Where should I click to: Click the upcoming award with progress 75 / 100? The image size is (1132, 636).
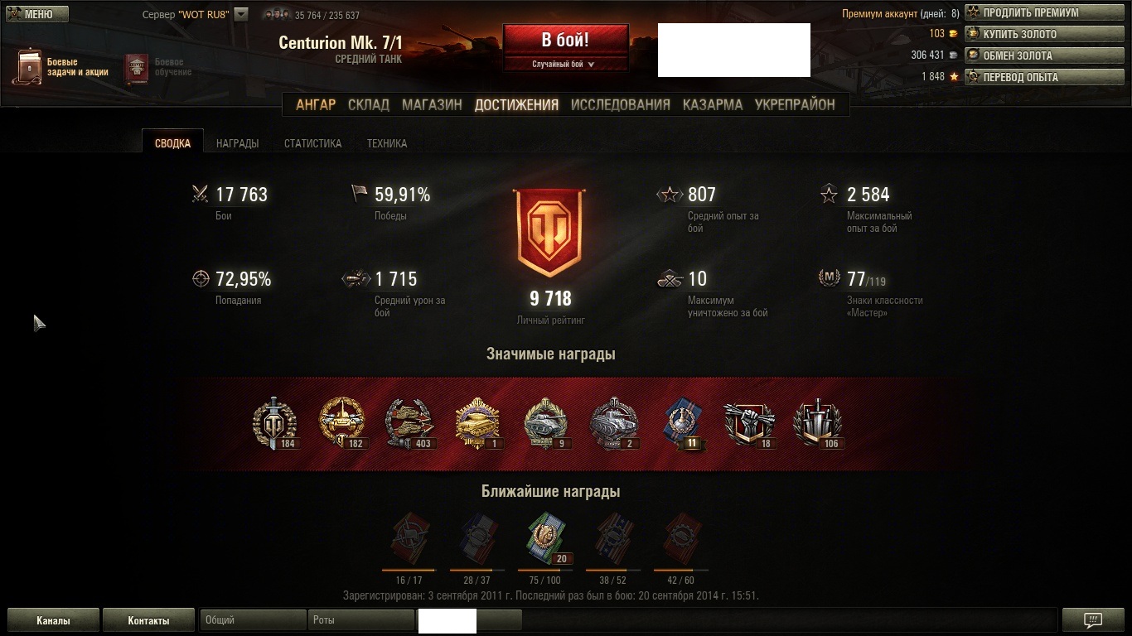click(x=546, y=540)
